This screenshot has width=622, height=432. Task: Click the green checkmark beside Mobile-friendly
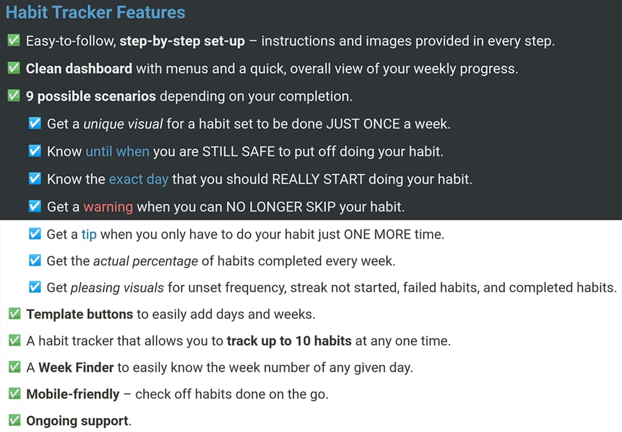[14, 394]
